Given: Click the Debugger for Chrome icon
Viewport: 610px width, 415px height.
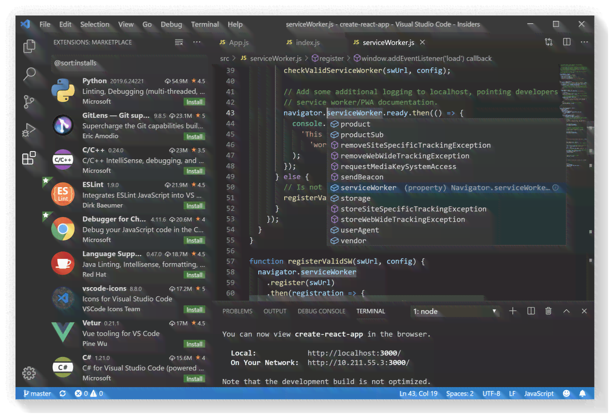Looking at the screenshot, I should tap(63, 229).
